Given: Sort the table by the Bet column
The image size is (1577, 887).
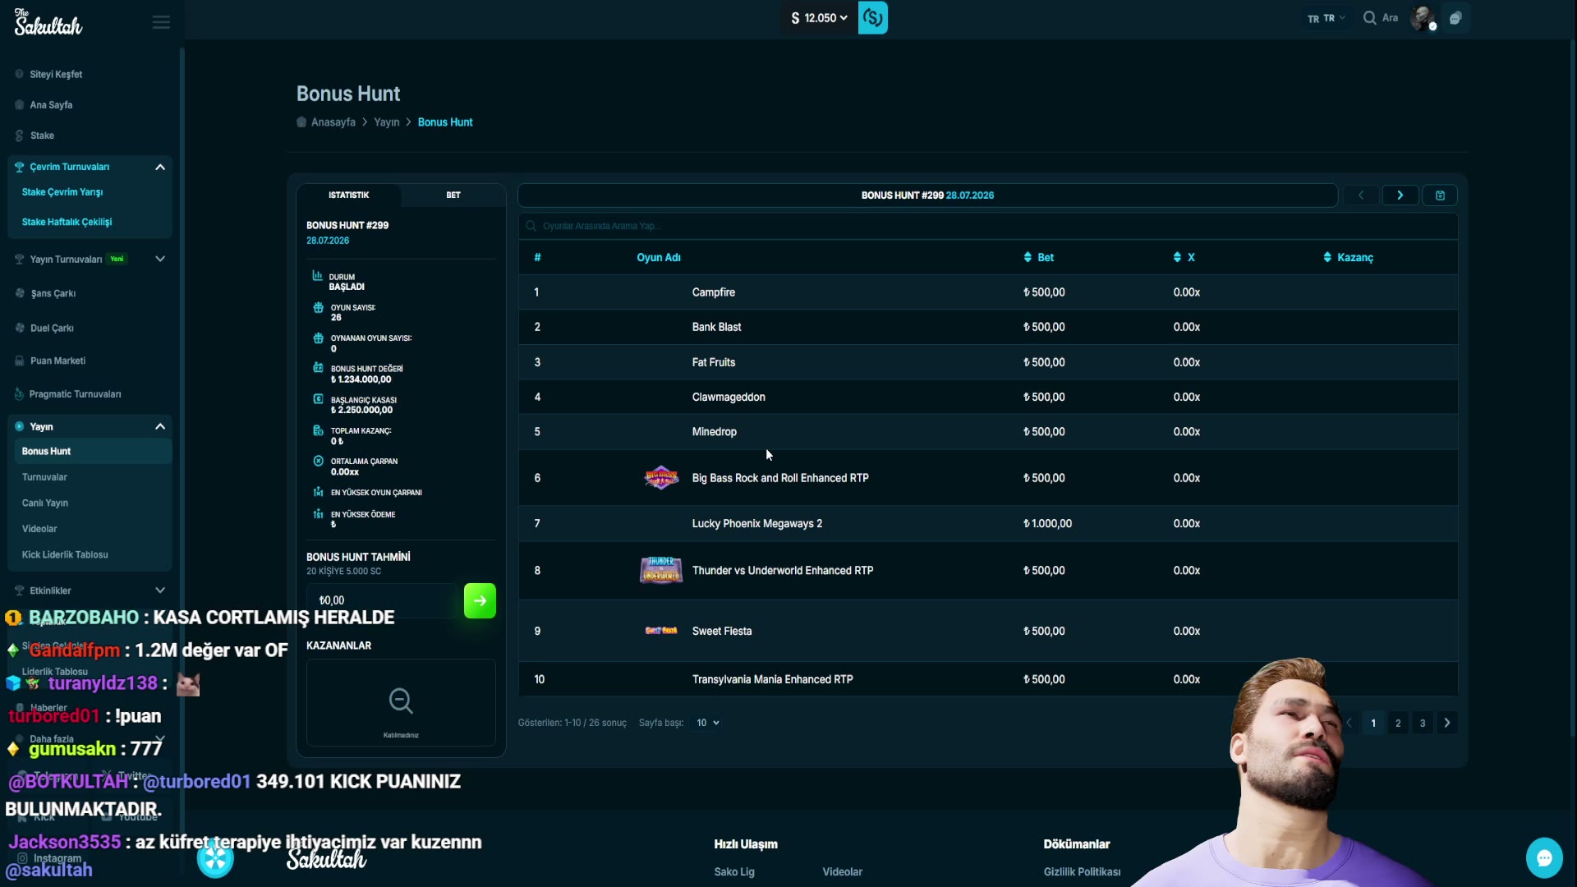Looking at the screenshot, I should click(x=1039, y=257).
